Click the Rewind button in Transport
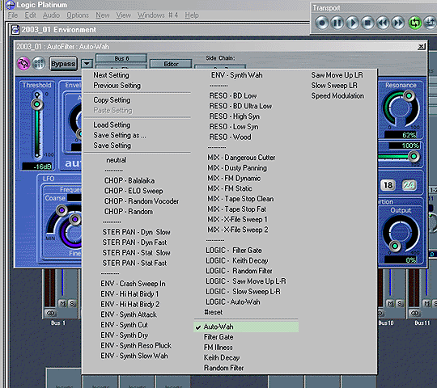 383,23
